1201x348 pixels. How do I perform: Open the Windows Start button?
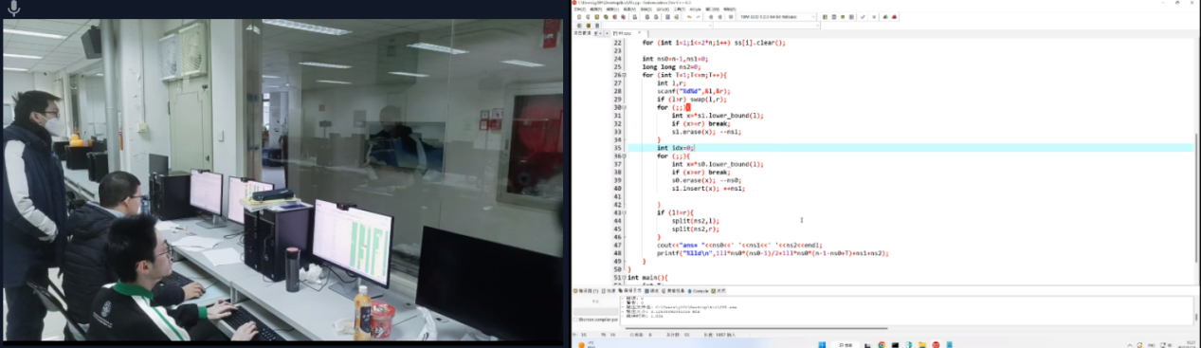tap(822, 344)
